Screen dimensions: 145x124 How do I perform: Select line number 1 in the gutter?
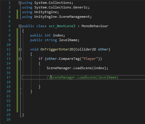click(9, 3)
